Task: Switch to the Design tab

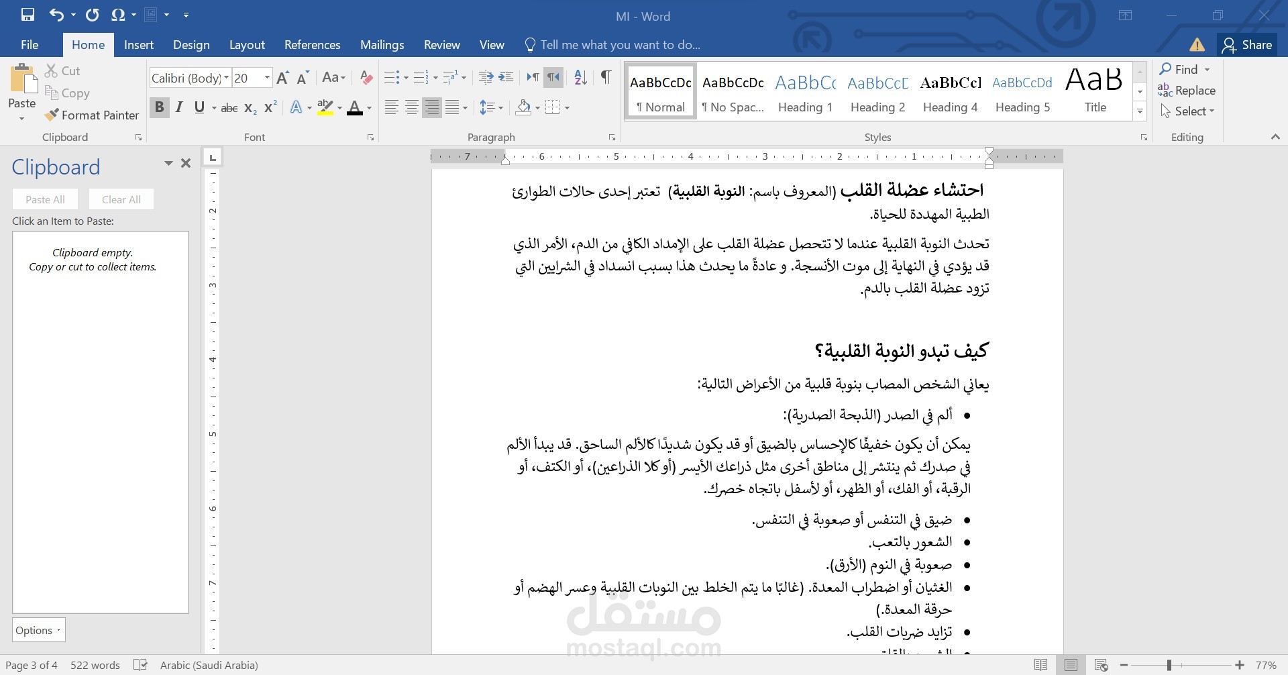Action: point(191,45)
